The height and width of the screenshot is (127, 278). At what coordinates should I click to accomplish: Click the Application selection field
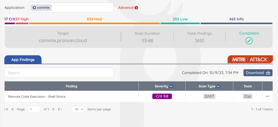click(71, 8)
